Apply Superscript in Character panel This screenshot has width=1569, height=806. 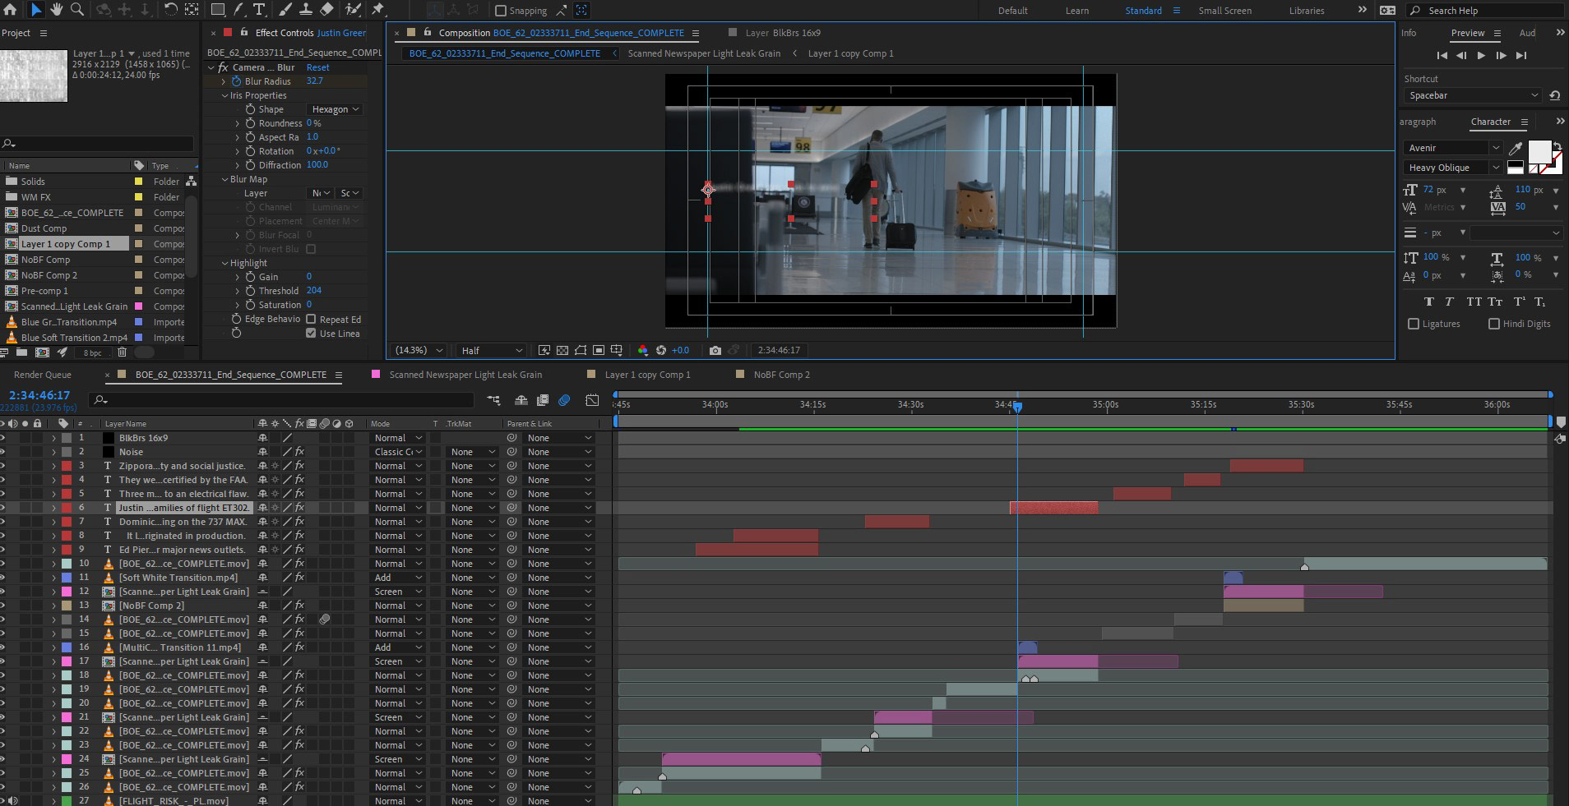[x=1519, y=302]
